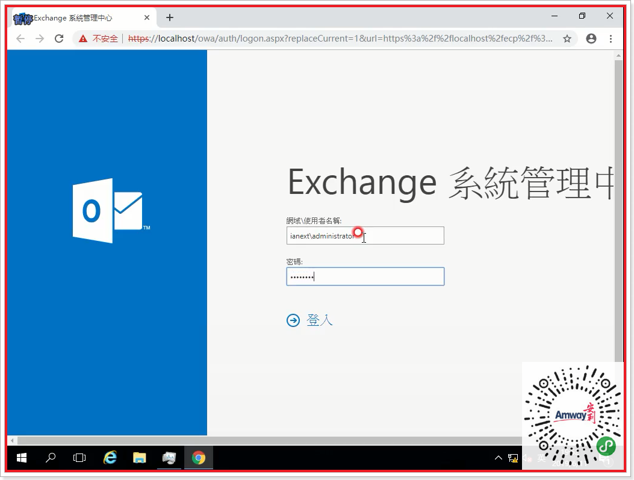The height and width of the screenshot is (480, 634).
Task: Reload the Exchange logon page
Action: pos(59,39)
